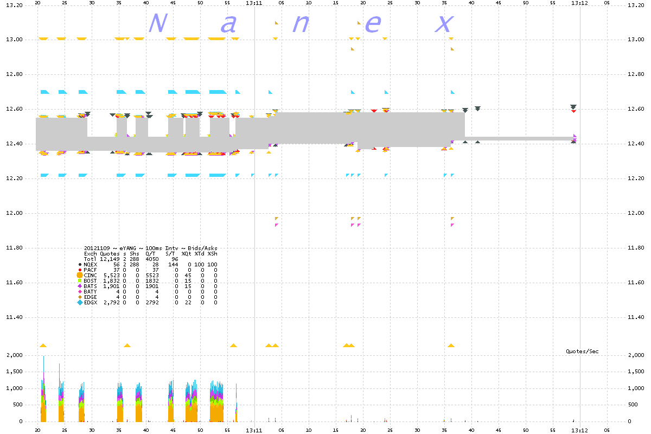This screenshot has width=651, height=434.
Task: Click the 13.20 price label on left axis
Action: [x=14, y=5]
